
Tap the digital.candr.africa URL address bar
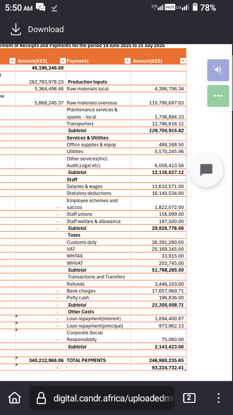pyautogui.click(x=102, y=398)
